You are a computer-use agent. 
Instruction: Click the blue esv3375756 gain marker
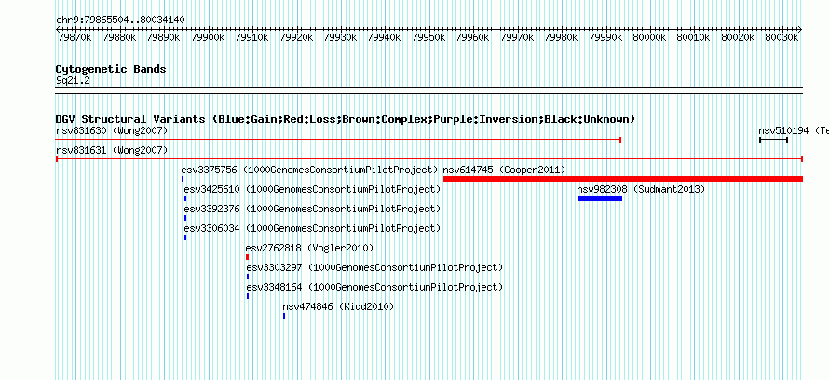[x=183, y=179]
